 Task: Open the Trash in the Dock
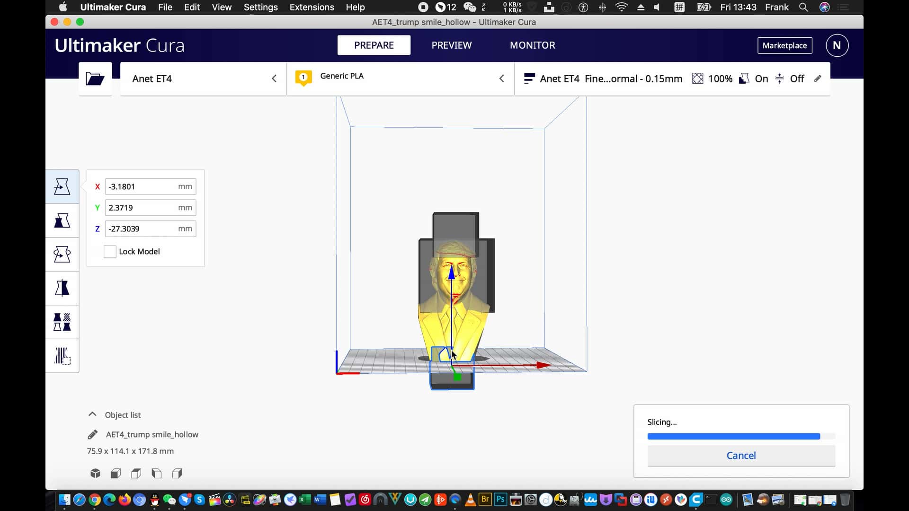click(845, 499)
